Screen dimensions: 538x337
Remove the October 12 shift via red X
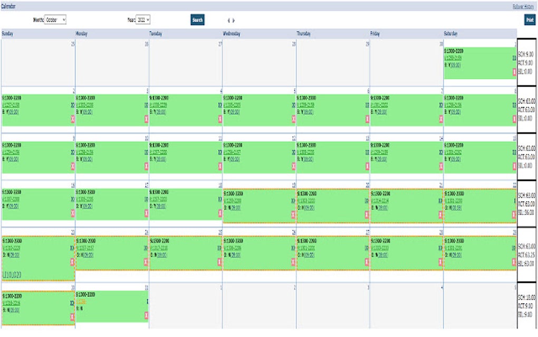click(294, 166)
